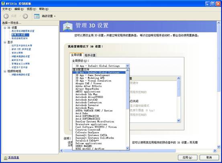The image size is (222, 163).
Task: Click the 取消 button
Action: pos(209,157)
